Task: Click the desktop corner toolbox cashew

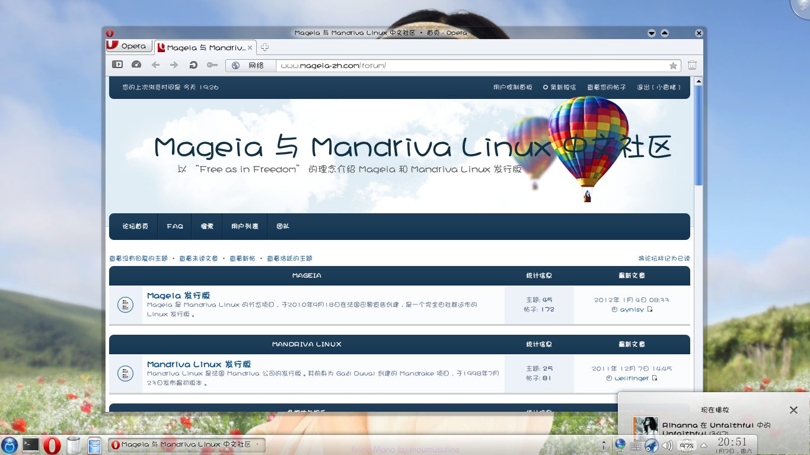Action: pos(802,7)
